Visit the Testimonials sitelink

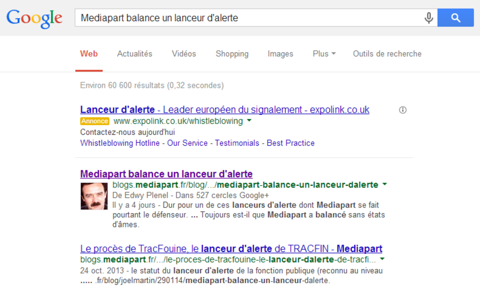click(x=237, y=143)
